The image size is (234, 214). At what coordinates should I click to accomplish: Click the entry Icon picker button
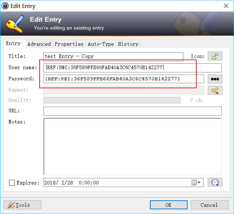[x=215, y=56]
